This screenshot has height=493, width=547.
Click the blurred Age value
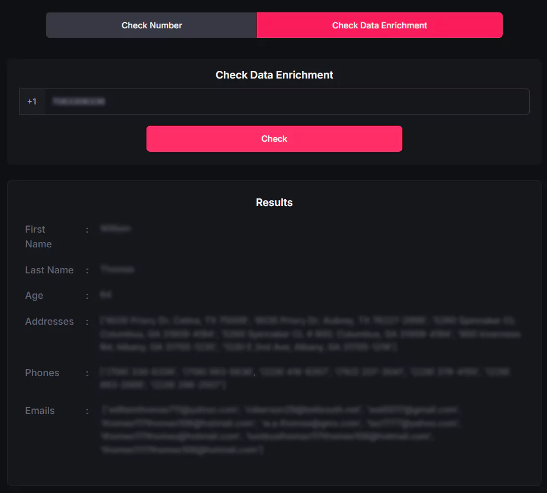[106, 295]
